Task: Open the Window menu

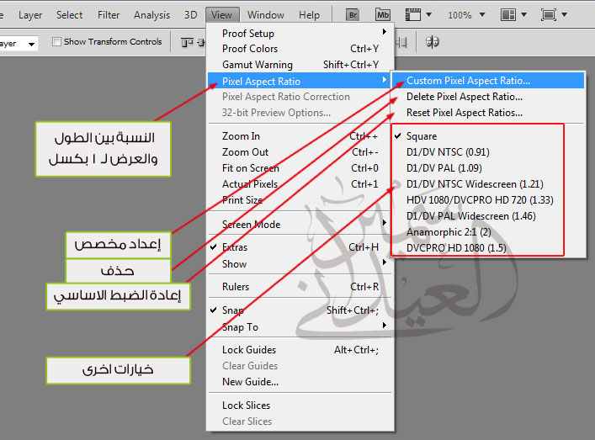Action: 266,15
